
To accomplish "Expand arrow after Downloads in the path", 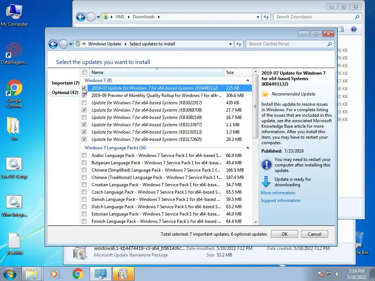I will (159, 17).
